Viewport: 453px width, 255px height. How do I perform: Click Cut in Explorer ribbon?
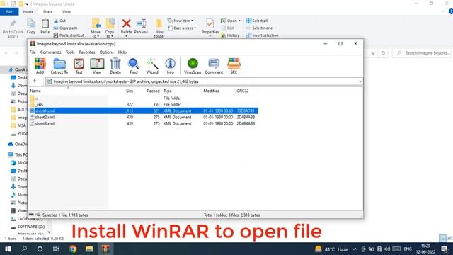(59, 21)
